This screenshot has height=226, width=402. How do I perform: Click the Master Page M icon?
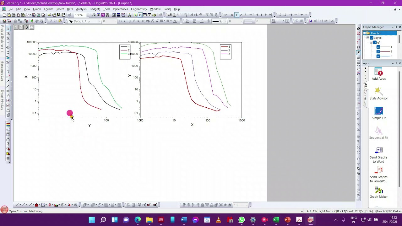pos(310,21)
